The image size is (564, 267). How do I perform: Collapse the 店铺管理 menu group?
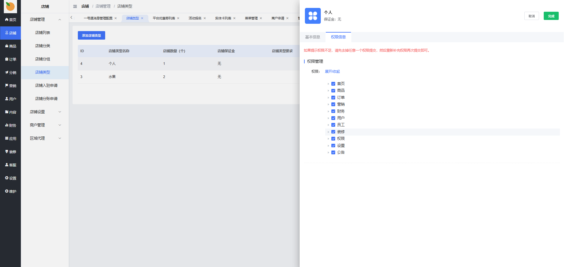pyautogui.click(x=60, y=20)
